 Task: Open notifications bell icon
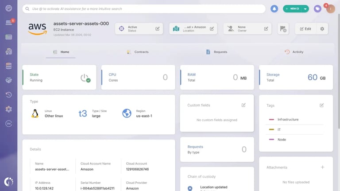[274, 9]
